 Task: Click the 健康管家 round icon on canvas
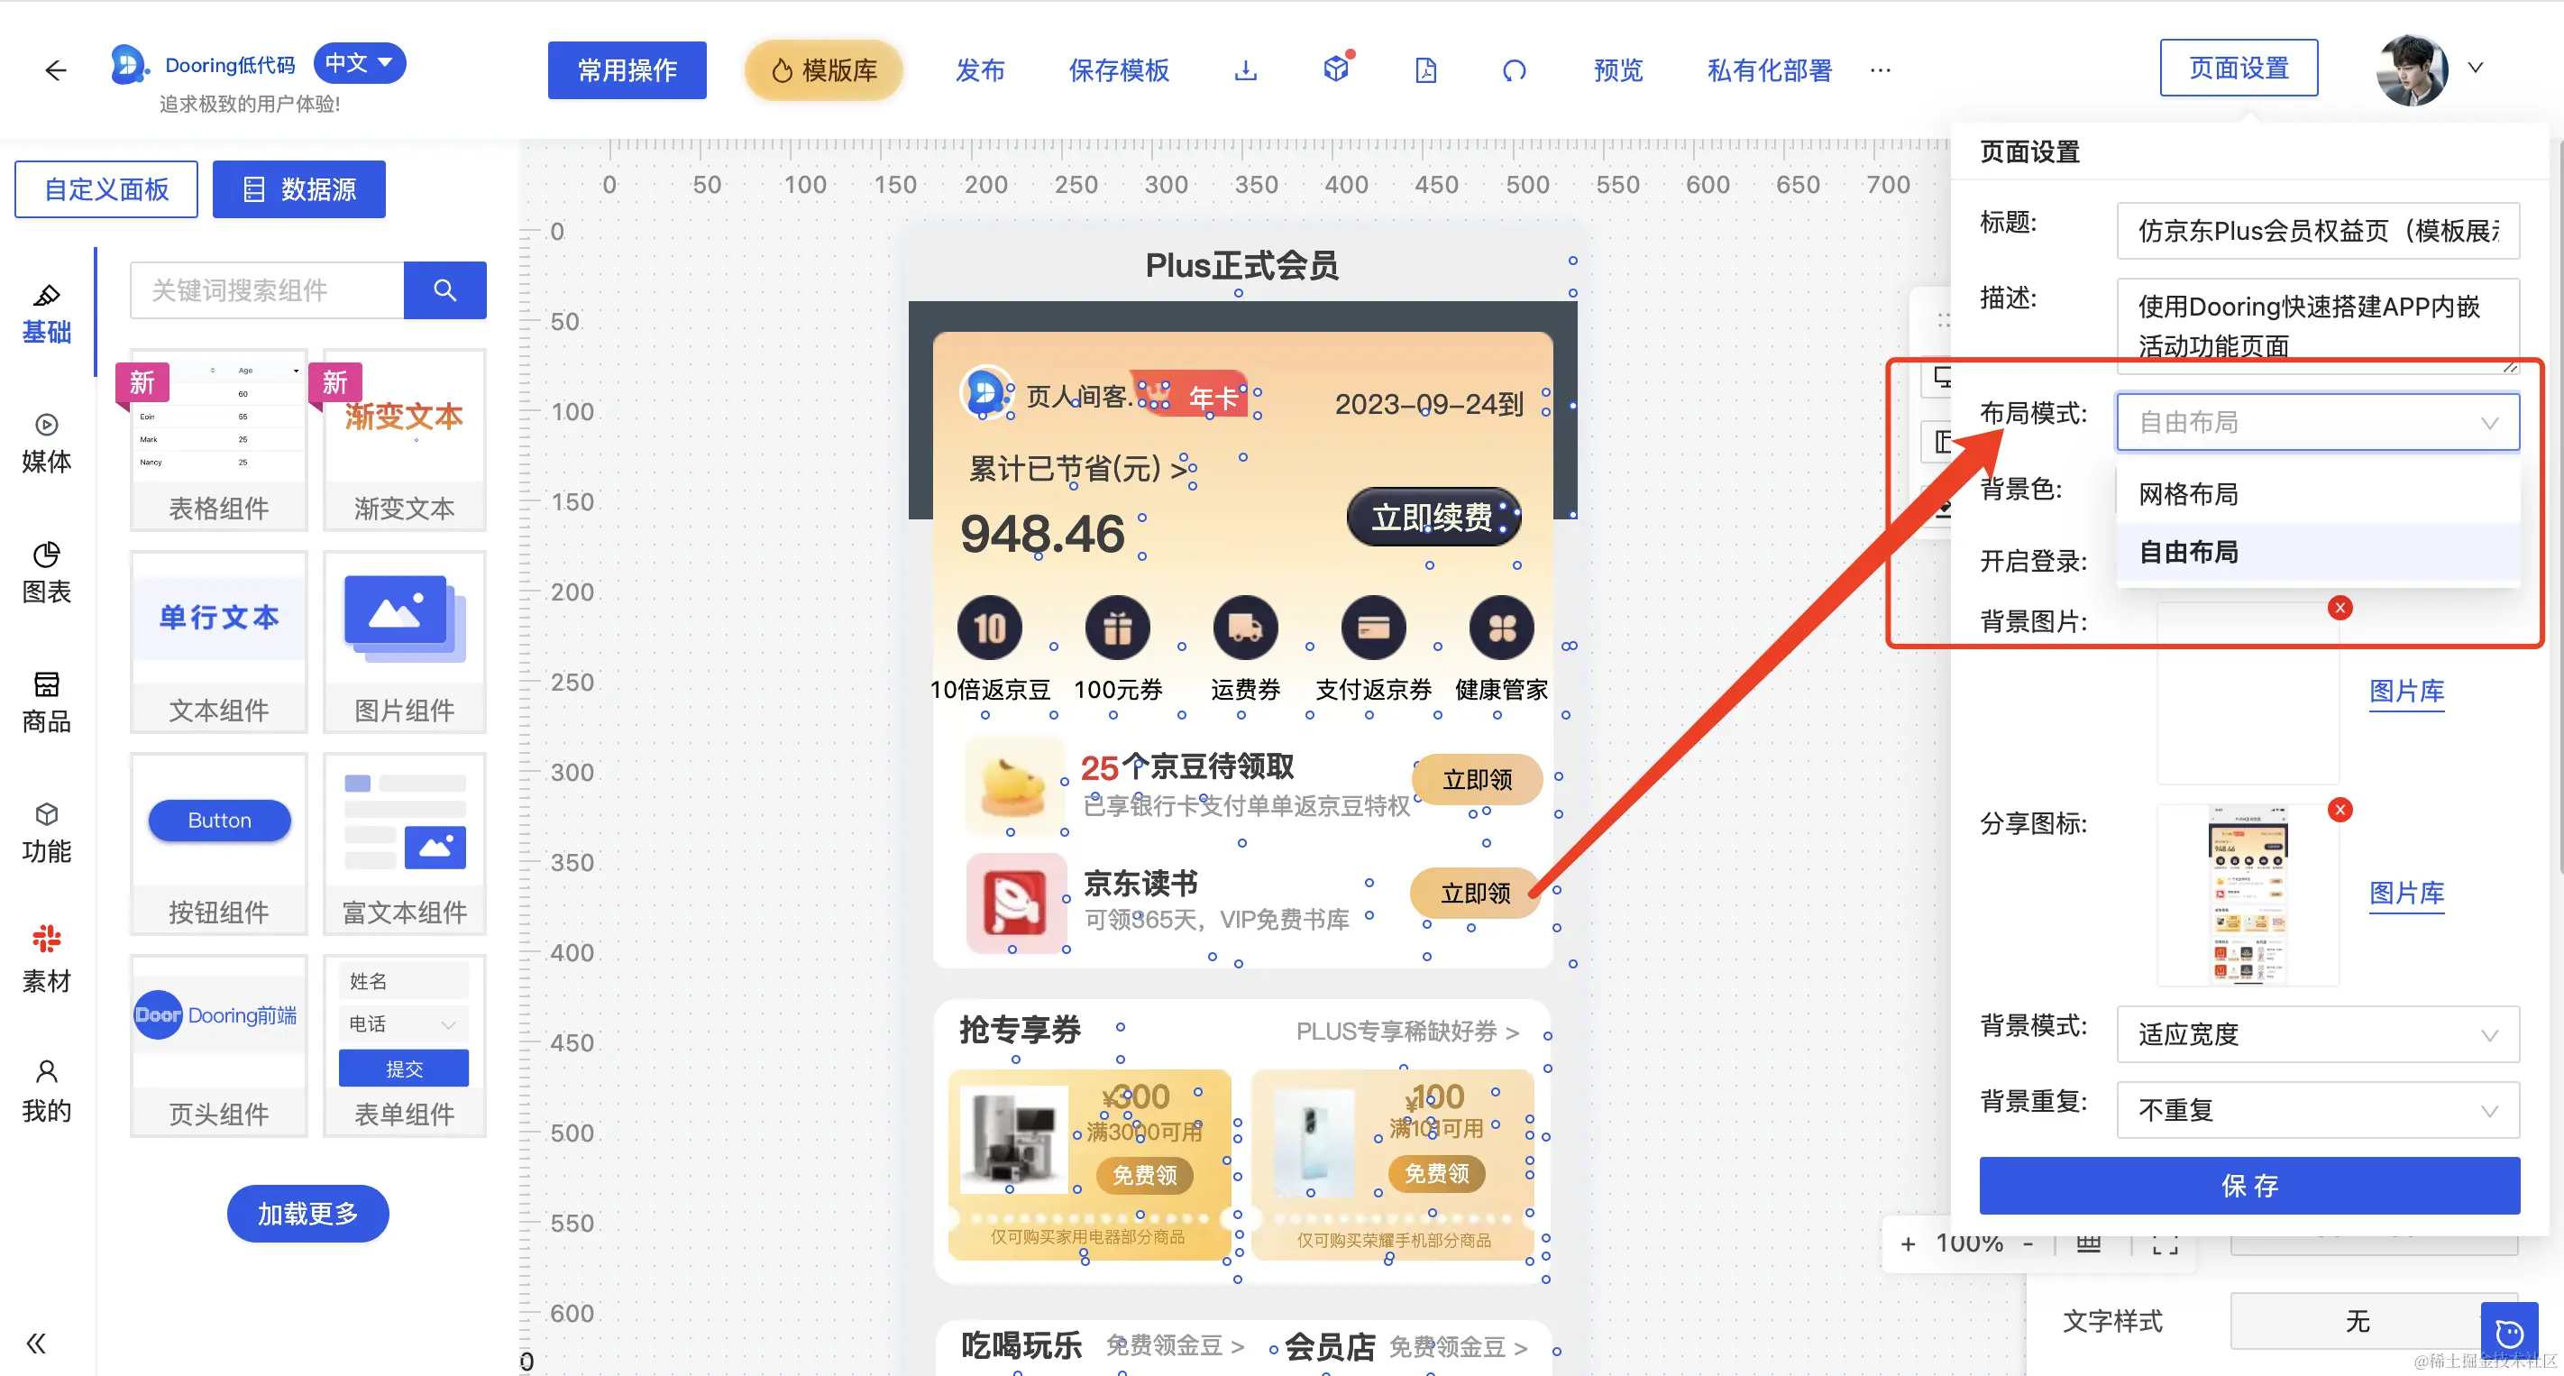coord(1501,628)
